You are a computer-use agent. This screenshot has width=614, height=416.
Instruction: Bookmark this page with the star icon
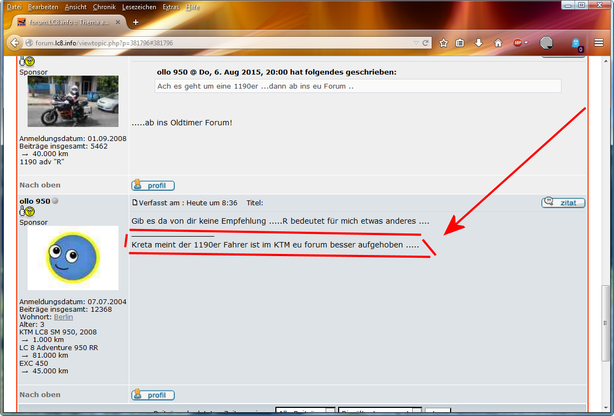click(x=444, y=43)
